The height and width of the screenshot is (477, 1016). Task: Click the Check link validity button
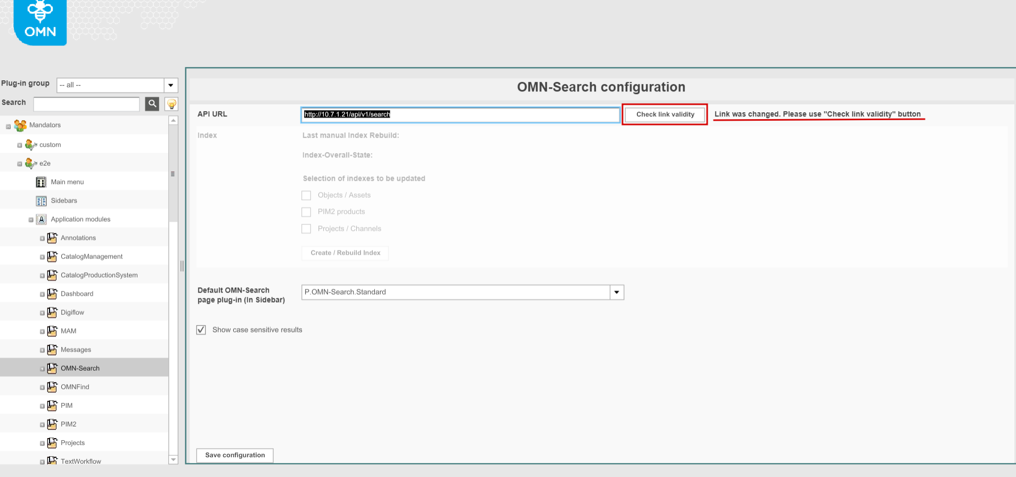tap(665, 114)
